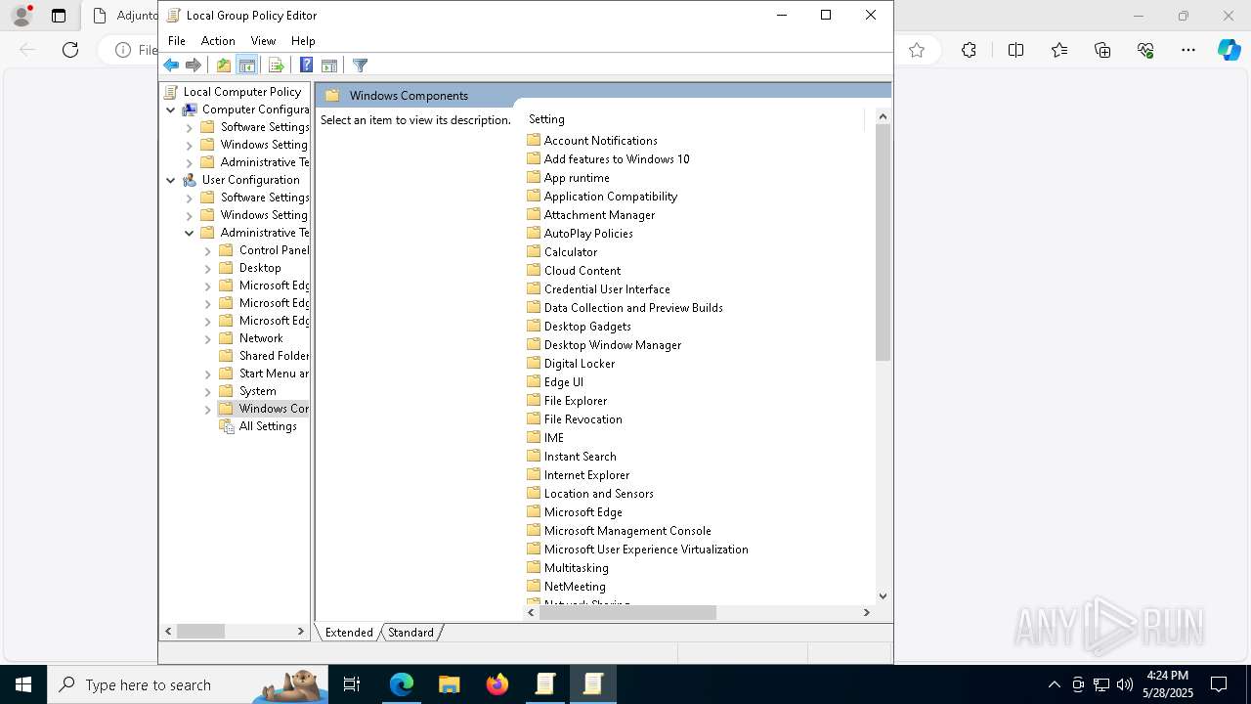Expand the Network tree node

click(208, 338)
